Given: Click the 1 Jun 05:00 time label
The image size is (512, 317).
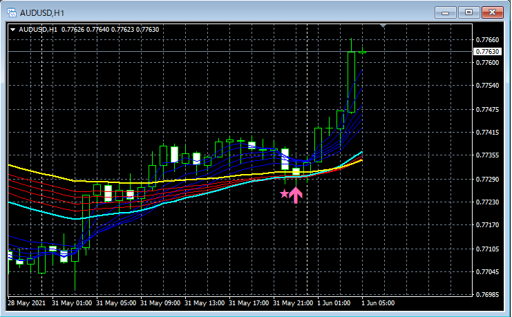Looking at the screenshot, I should click(x=378, y=303).
